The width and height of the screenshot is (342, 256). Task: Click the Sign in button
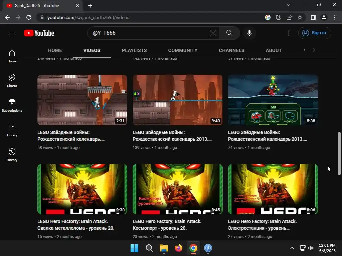(315, 33)
